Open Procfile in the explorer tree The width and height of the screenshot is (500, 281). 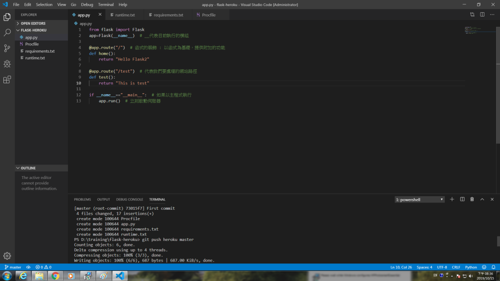pyautogui.click(x=32, y=44)
